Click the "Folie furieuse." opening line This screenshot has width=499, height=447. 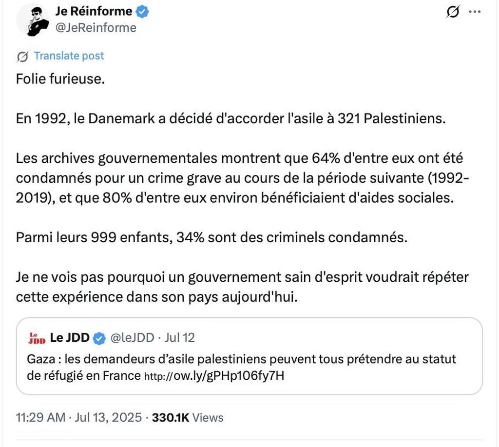click(60, 79)
